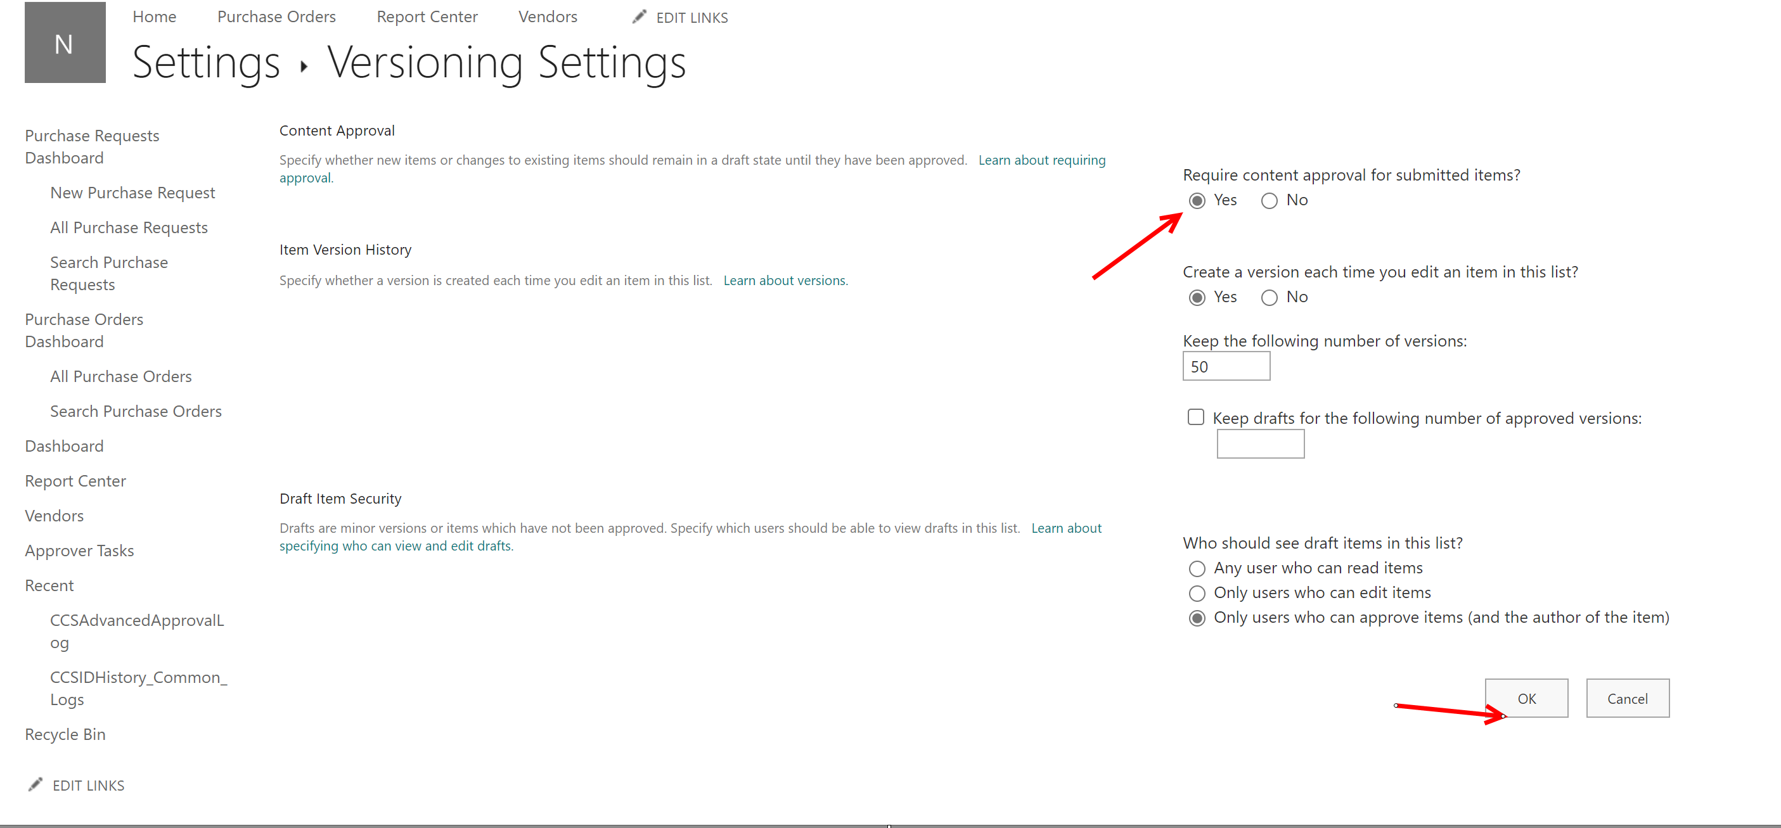Disable content approval by selecting No
The width and height of the screenshot is (1781, 828).
[x=1268, y=200]
